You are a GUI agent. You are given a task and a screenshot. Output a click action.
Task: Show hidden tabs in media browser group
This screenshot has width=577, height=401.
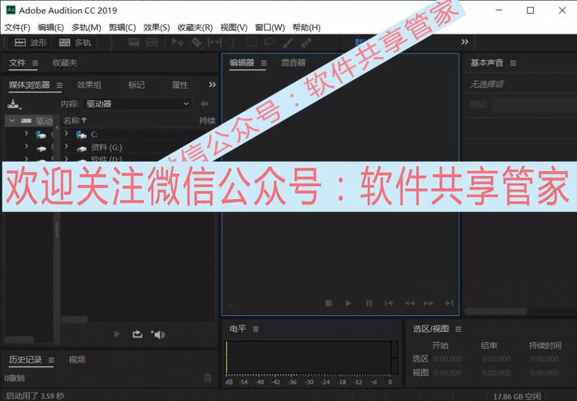point(212,84)
